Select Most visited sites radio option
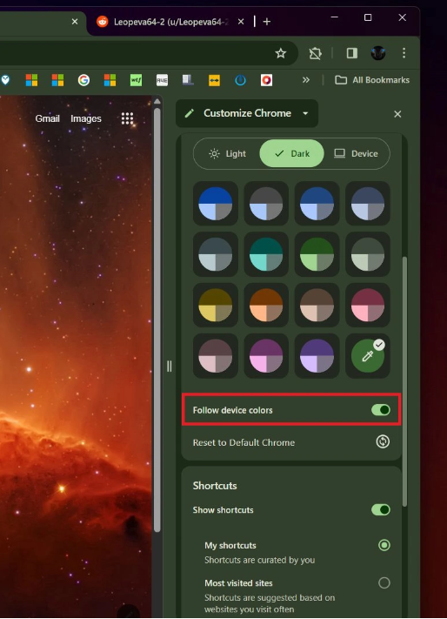The image size is (447, 619). pos(384,582)
